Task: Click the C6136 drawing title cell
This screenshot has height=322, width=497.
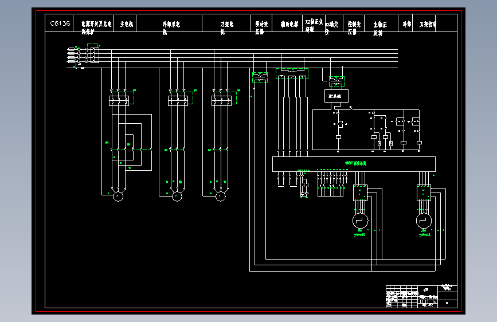Action: [59, 23]
